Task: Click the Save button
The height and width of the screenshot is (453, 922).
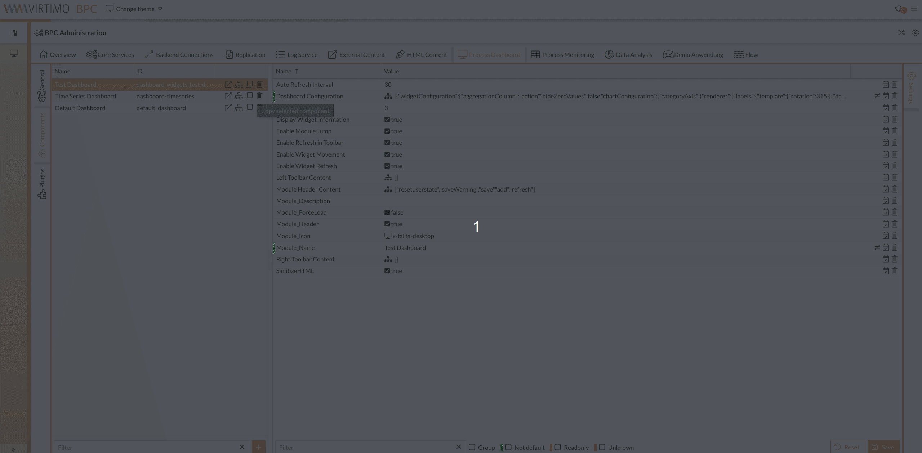Action: point(883,447)
